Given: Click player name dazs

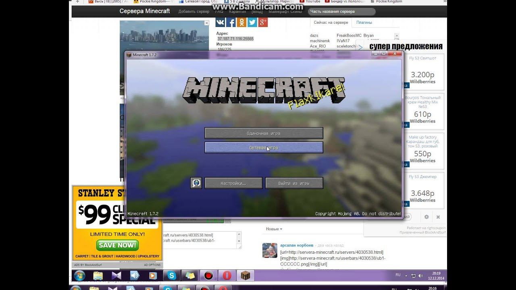Looking at the screenshot, I should (314, 35).
